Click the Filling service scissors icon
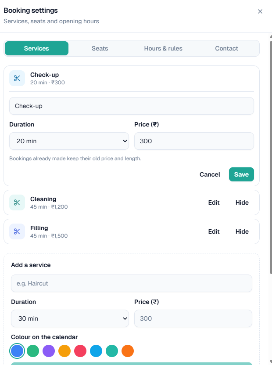 pos(17,231)
